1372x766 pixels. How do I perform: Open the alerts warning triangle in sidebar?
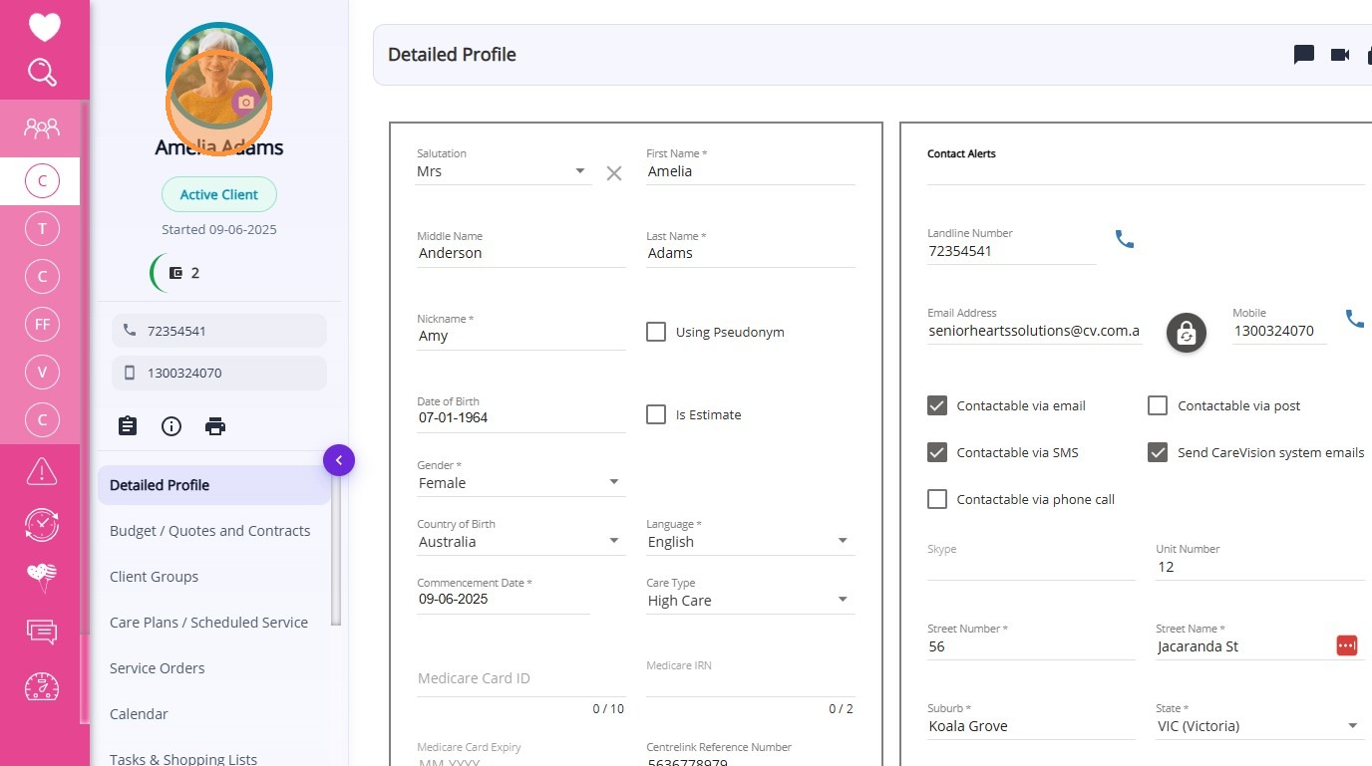point(42,470)
